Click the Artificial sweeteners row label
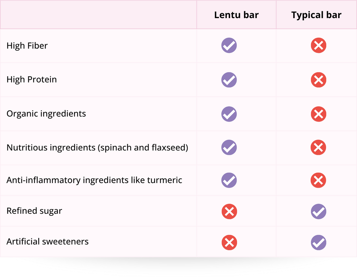 tap(47, 242)
